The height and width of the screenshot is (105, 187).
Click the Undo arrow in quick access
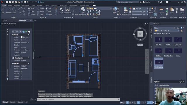point(28,2)
